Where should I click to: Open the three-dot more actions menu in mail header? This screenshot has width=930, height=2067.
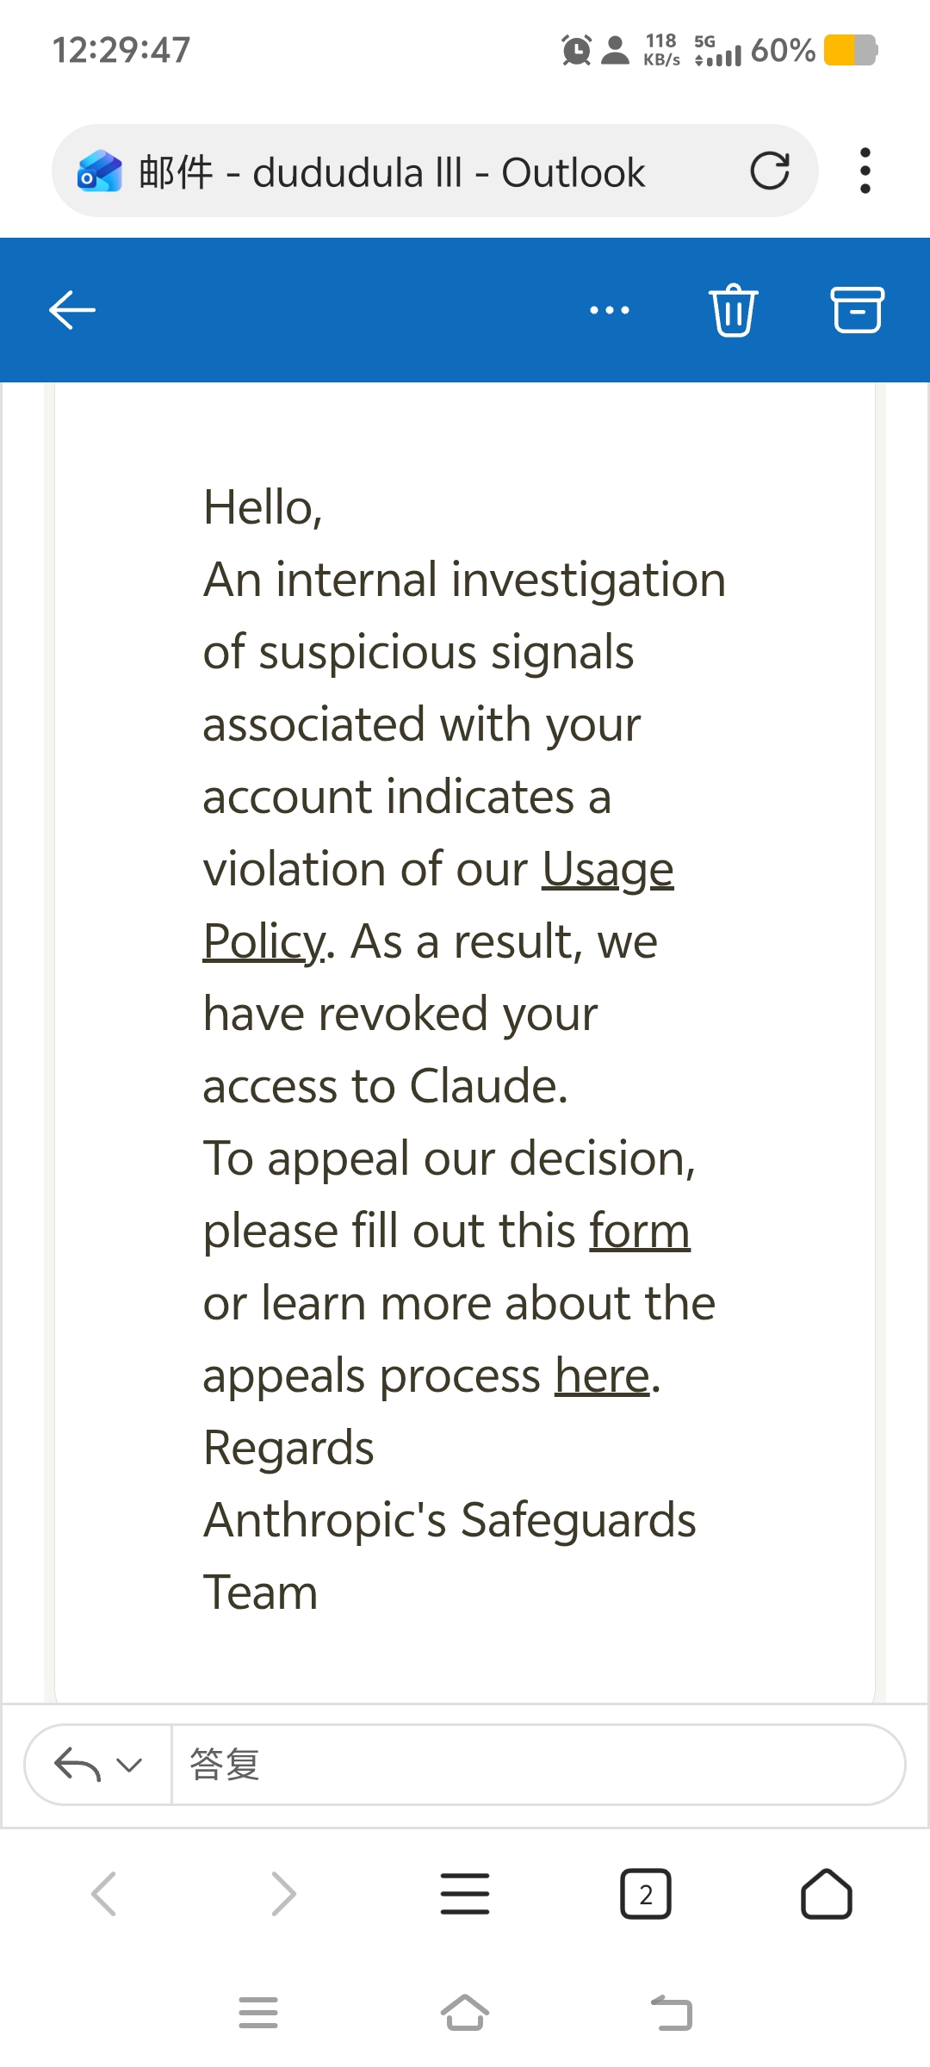(x=610, y=310)
